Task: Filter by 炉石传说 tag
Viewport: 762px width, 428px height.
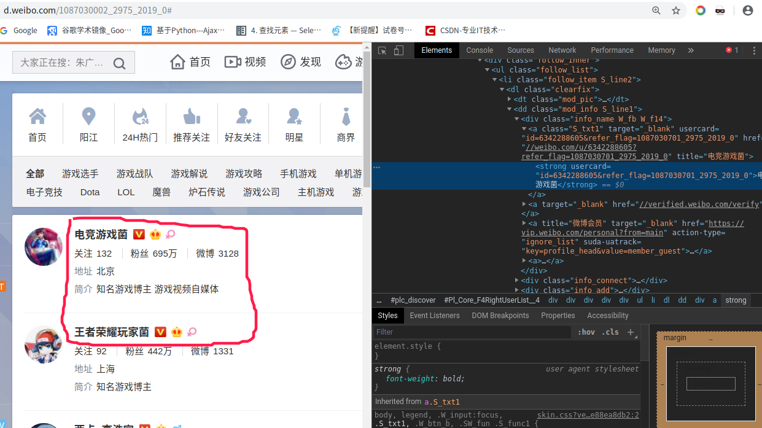Action: coord(207,192)
